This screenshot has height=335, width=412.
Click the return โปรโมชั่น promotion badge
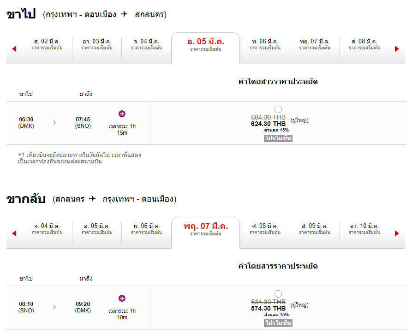(x=278, y=323)
